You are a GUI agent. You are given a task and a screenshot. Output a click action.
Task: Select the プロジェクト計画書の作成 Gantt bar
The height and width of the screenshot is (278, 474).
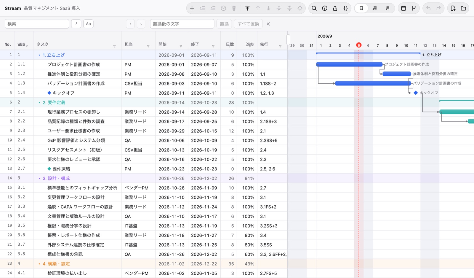349,64
